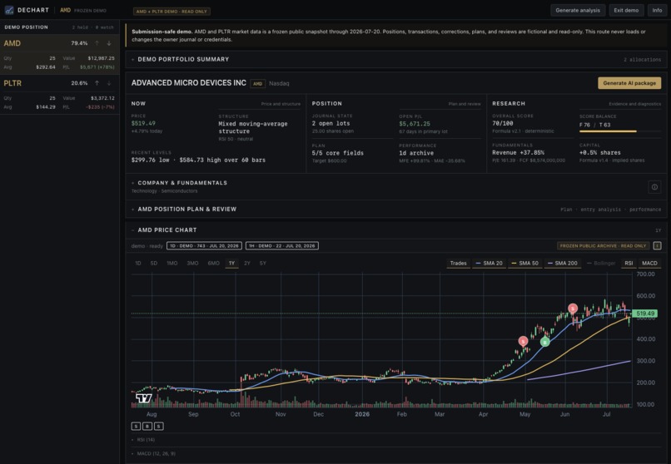Select AMD position in sidebar
Screen dimensions: 671x464
pyautogui.click(x=59, y=54)
